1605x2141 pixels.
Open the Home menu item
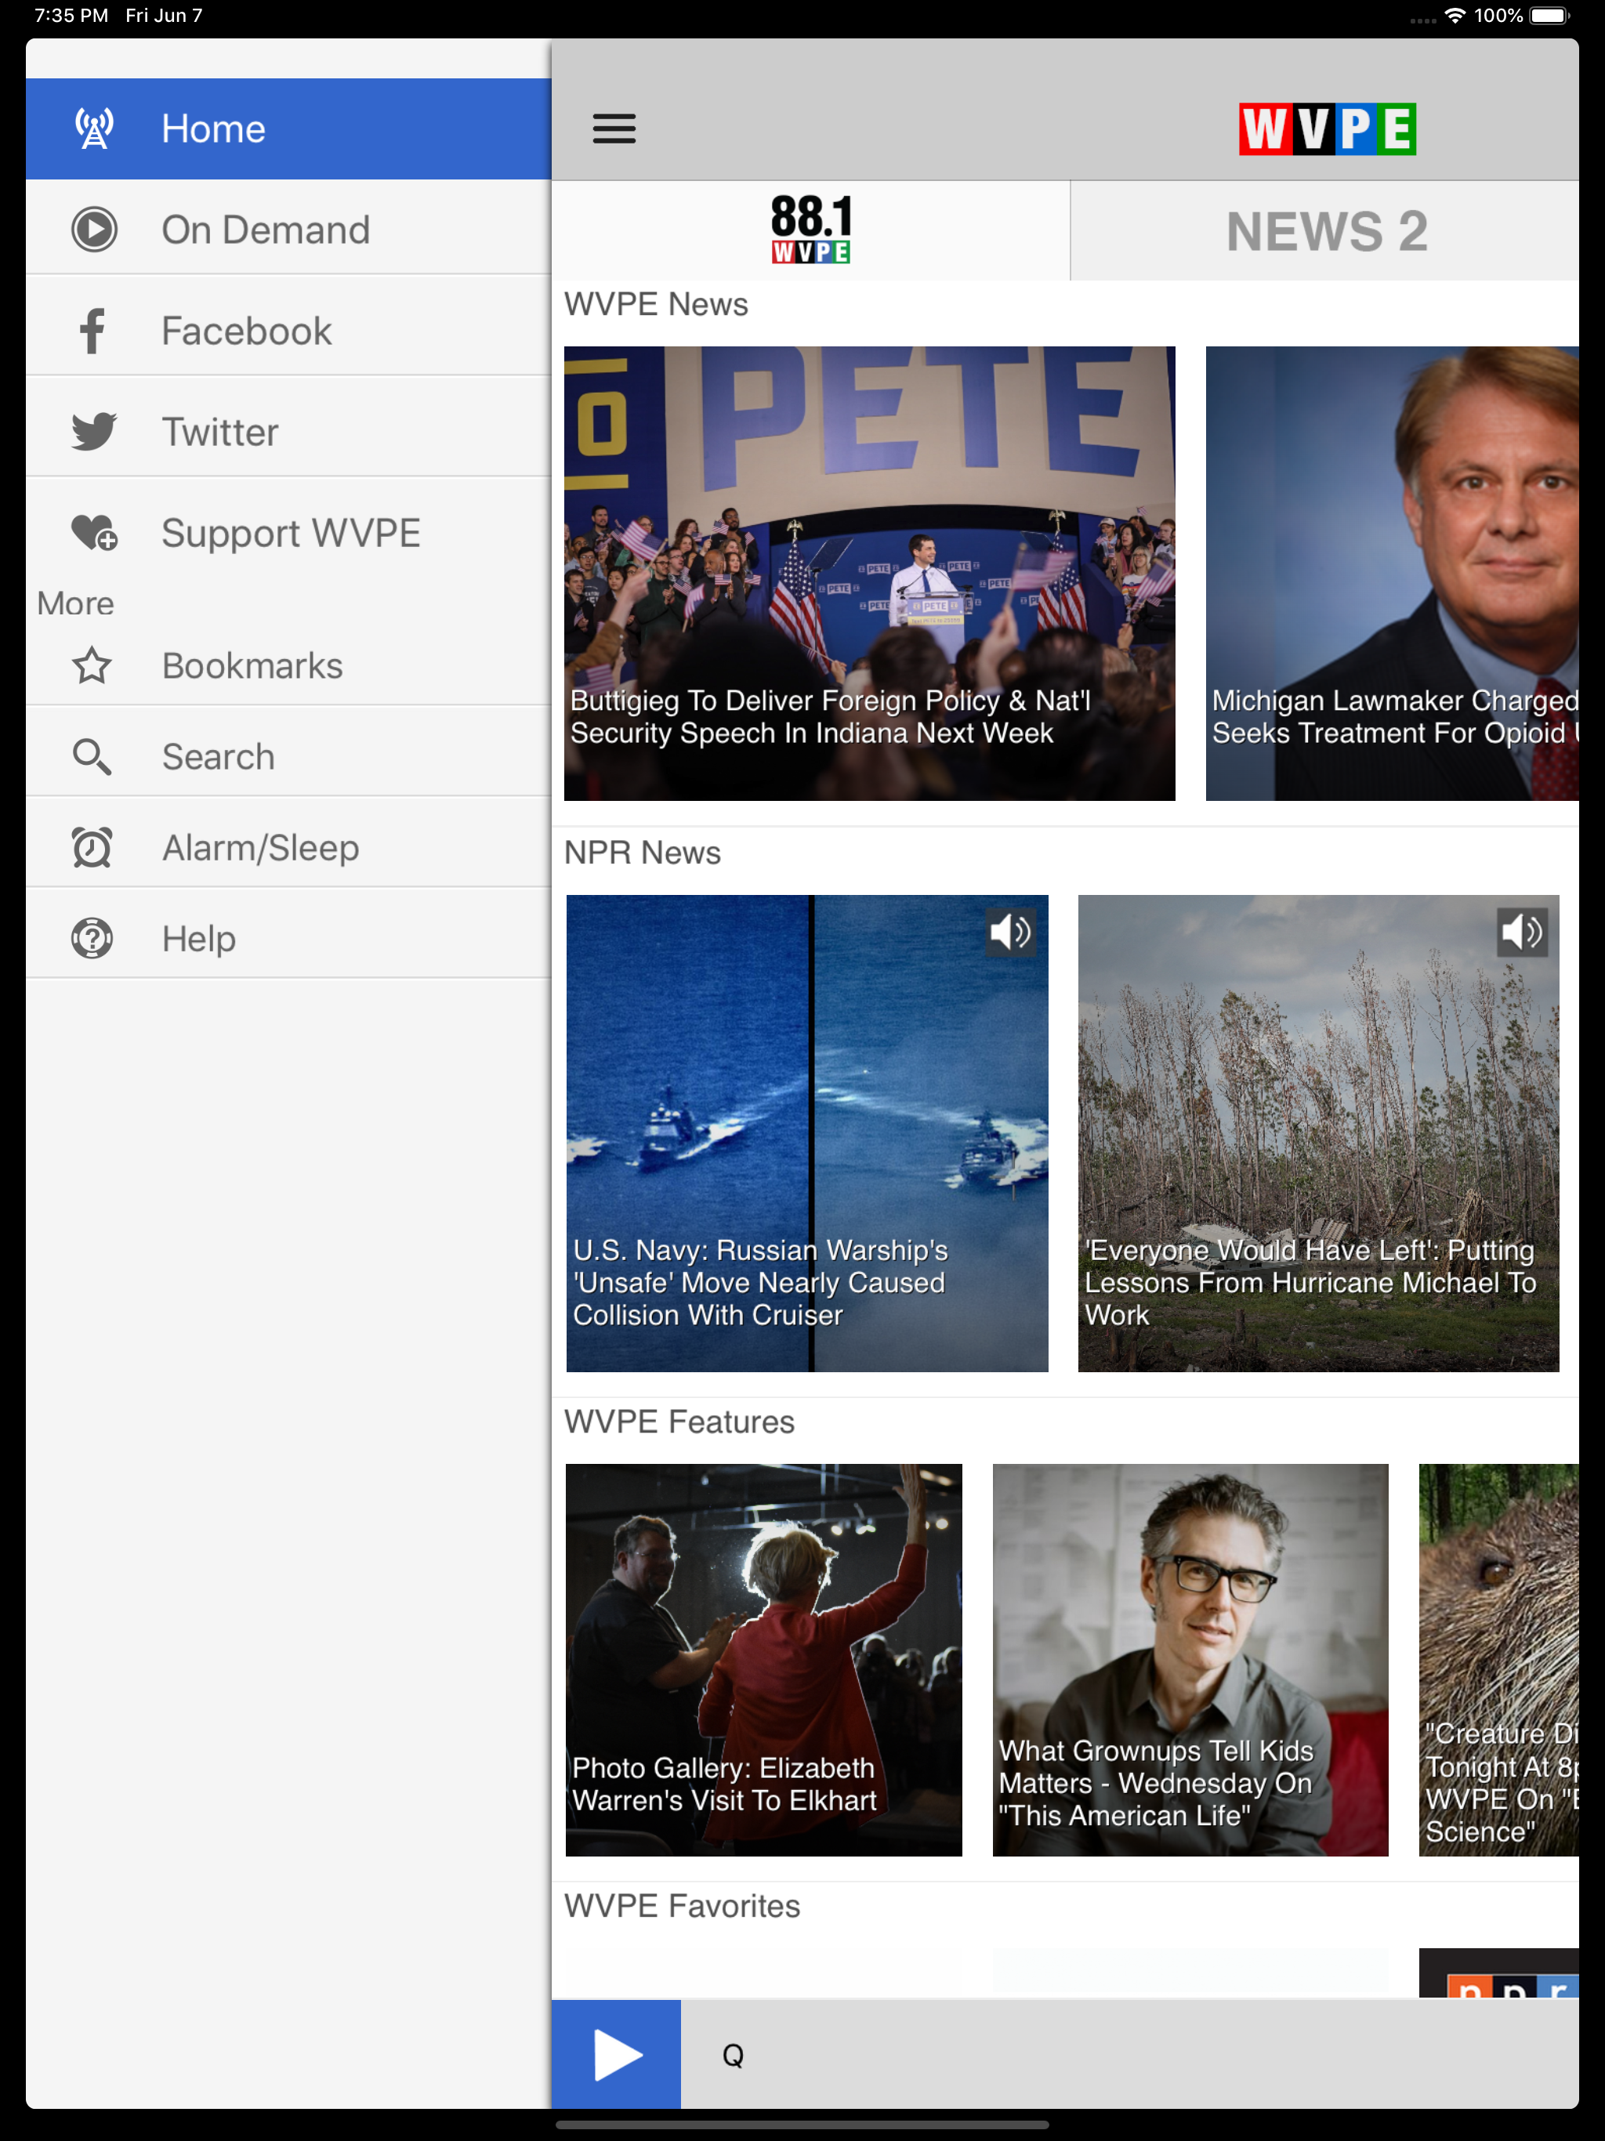(x=288, y=129)
